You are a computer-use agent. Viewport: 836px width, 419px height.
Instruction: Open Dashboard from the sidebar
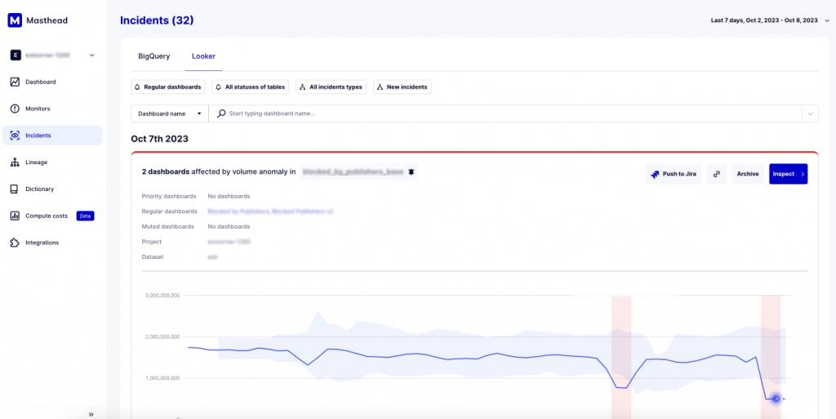click(x=40, y=82)
